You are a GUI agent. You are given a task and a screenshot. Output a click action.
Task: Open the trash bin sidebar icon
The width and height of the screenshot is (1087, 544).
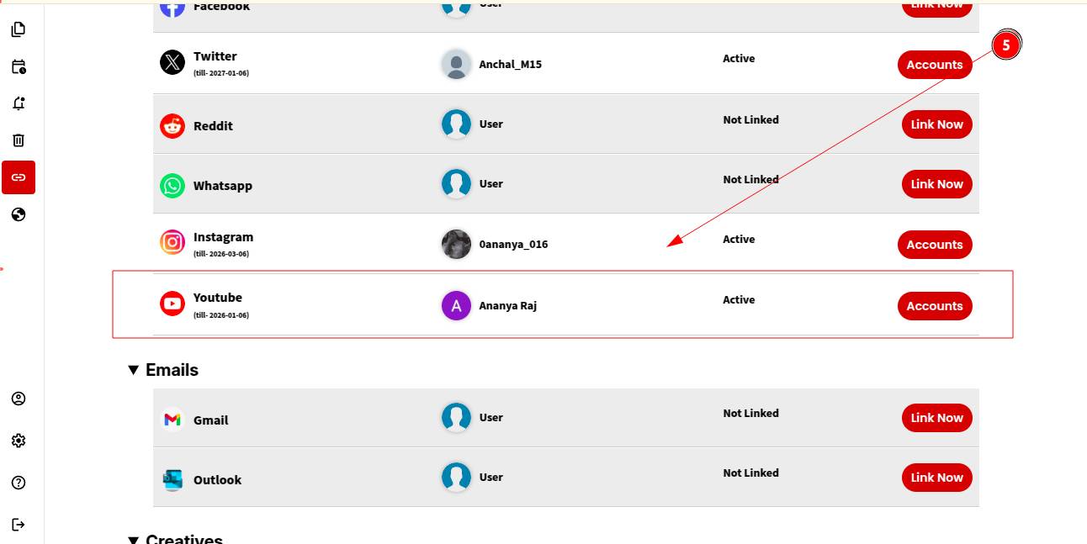click(x=19, y=140)
